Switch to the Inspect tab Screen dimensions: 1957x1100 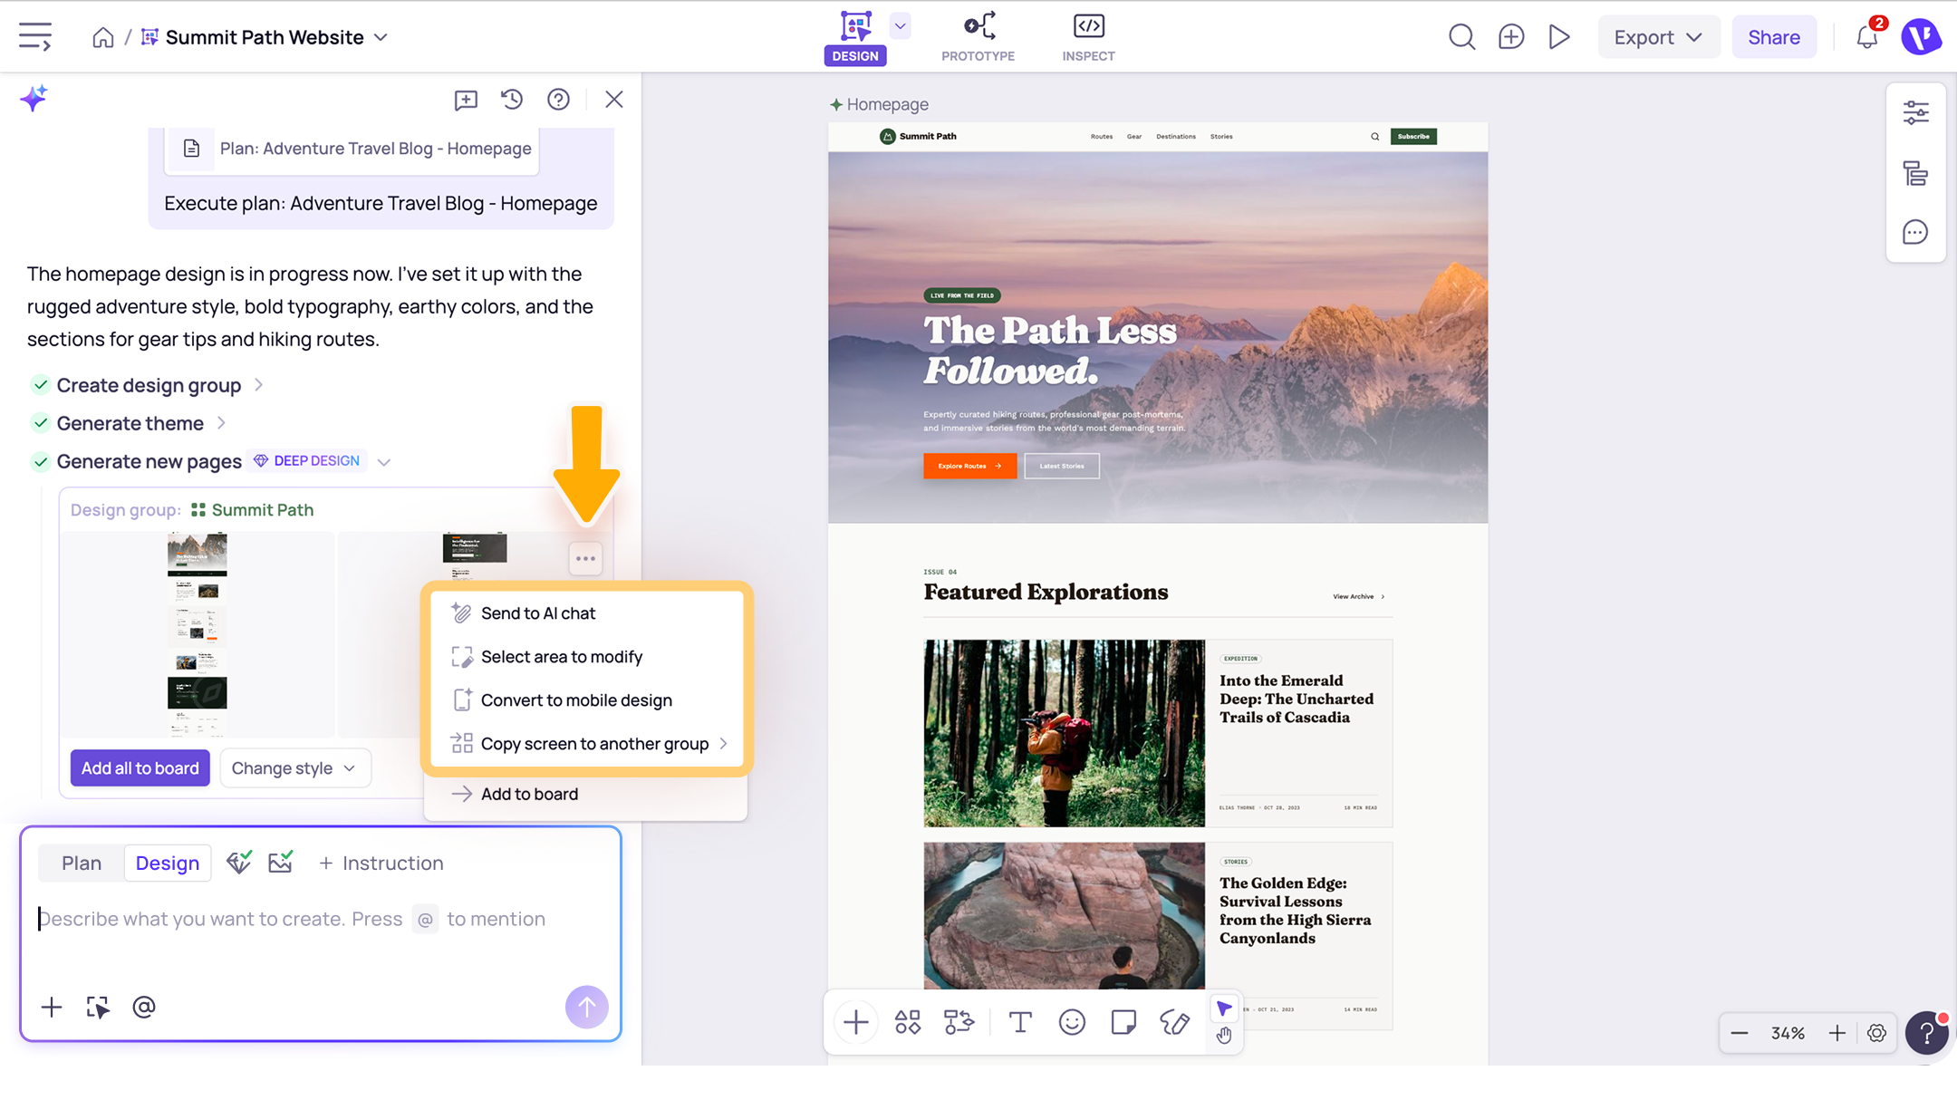pos(1088,37)
